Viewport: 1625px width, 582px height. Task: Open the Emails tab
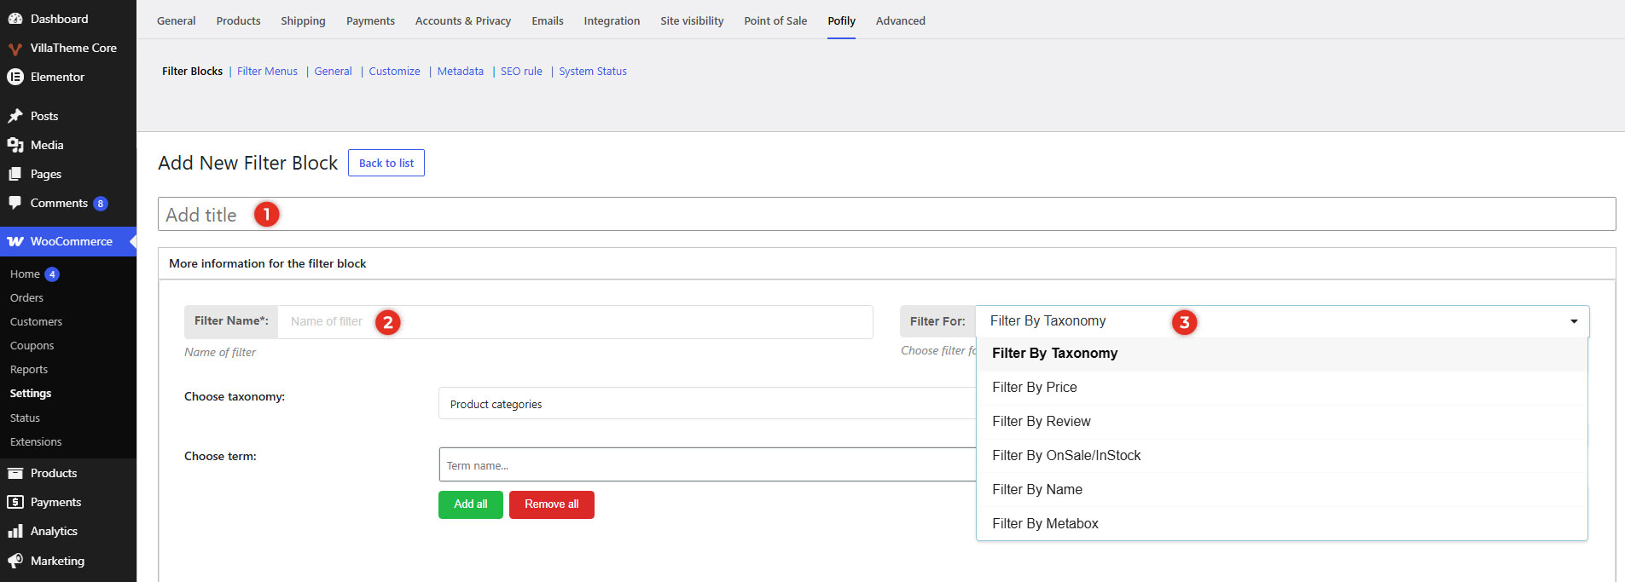pos(547,20)
